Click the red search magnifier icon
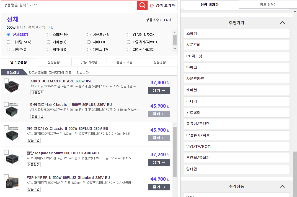 pyautogui.click(x=142, y=5)
